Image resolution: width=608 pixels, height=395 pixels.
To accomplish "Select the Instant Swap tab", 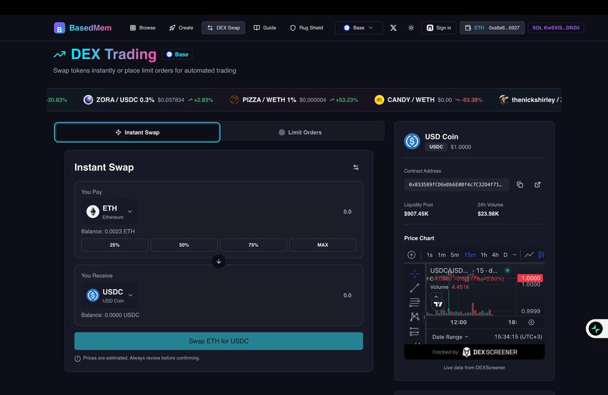I will pos(137,132).
